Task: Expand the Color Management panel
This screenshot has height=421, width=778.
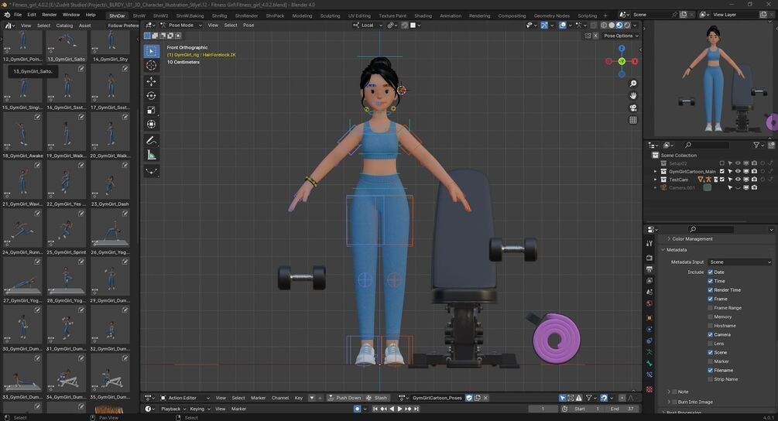Action: coord(691,239)
